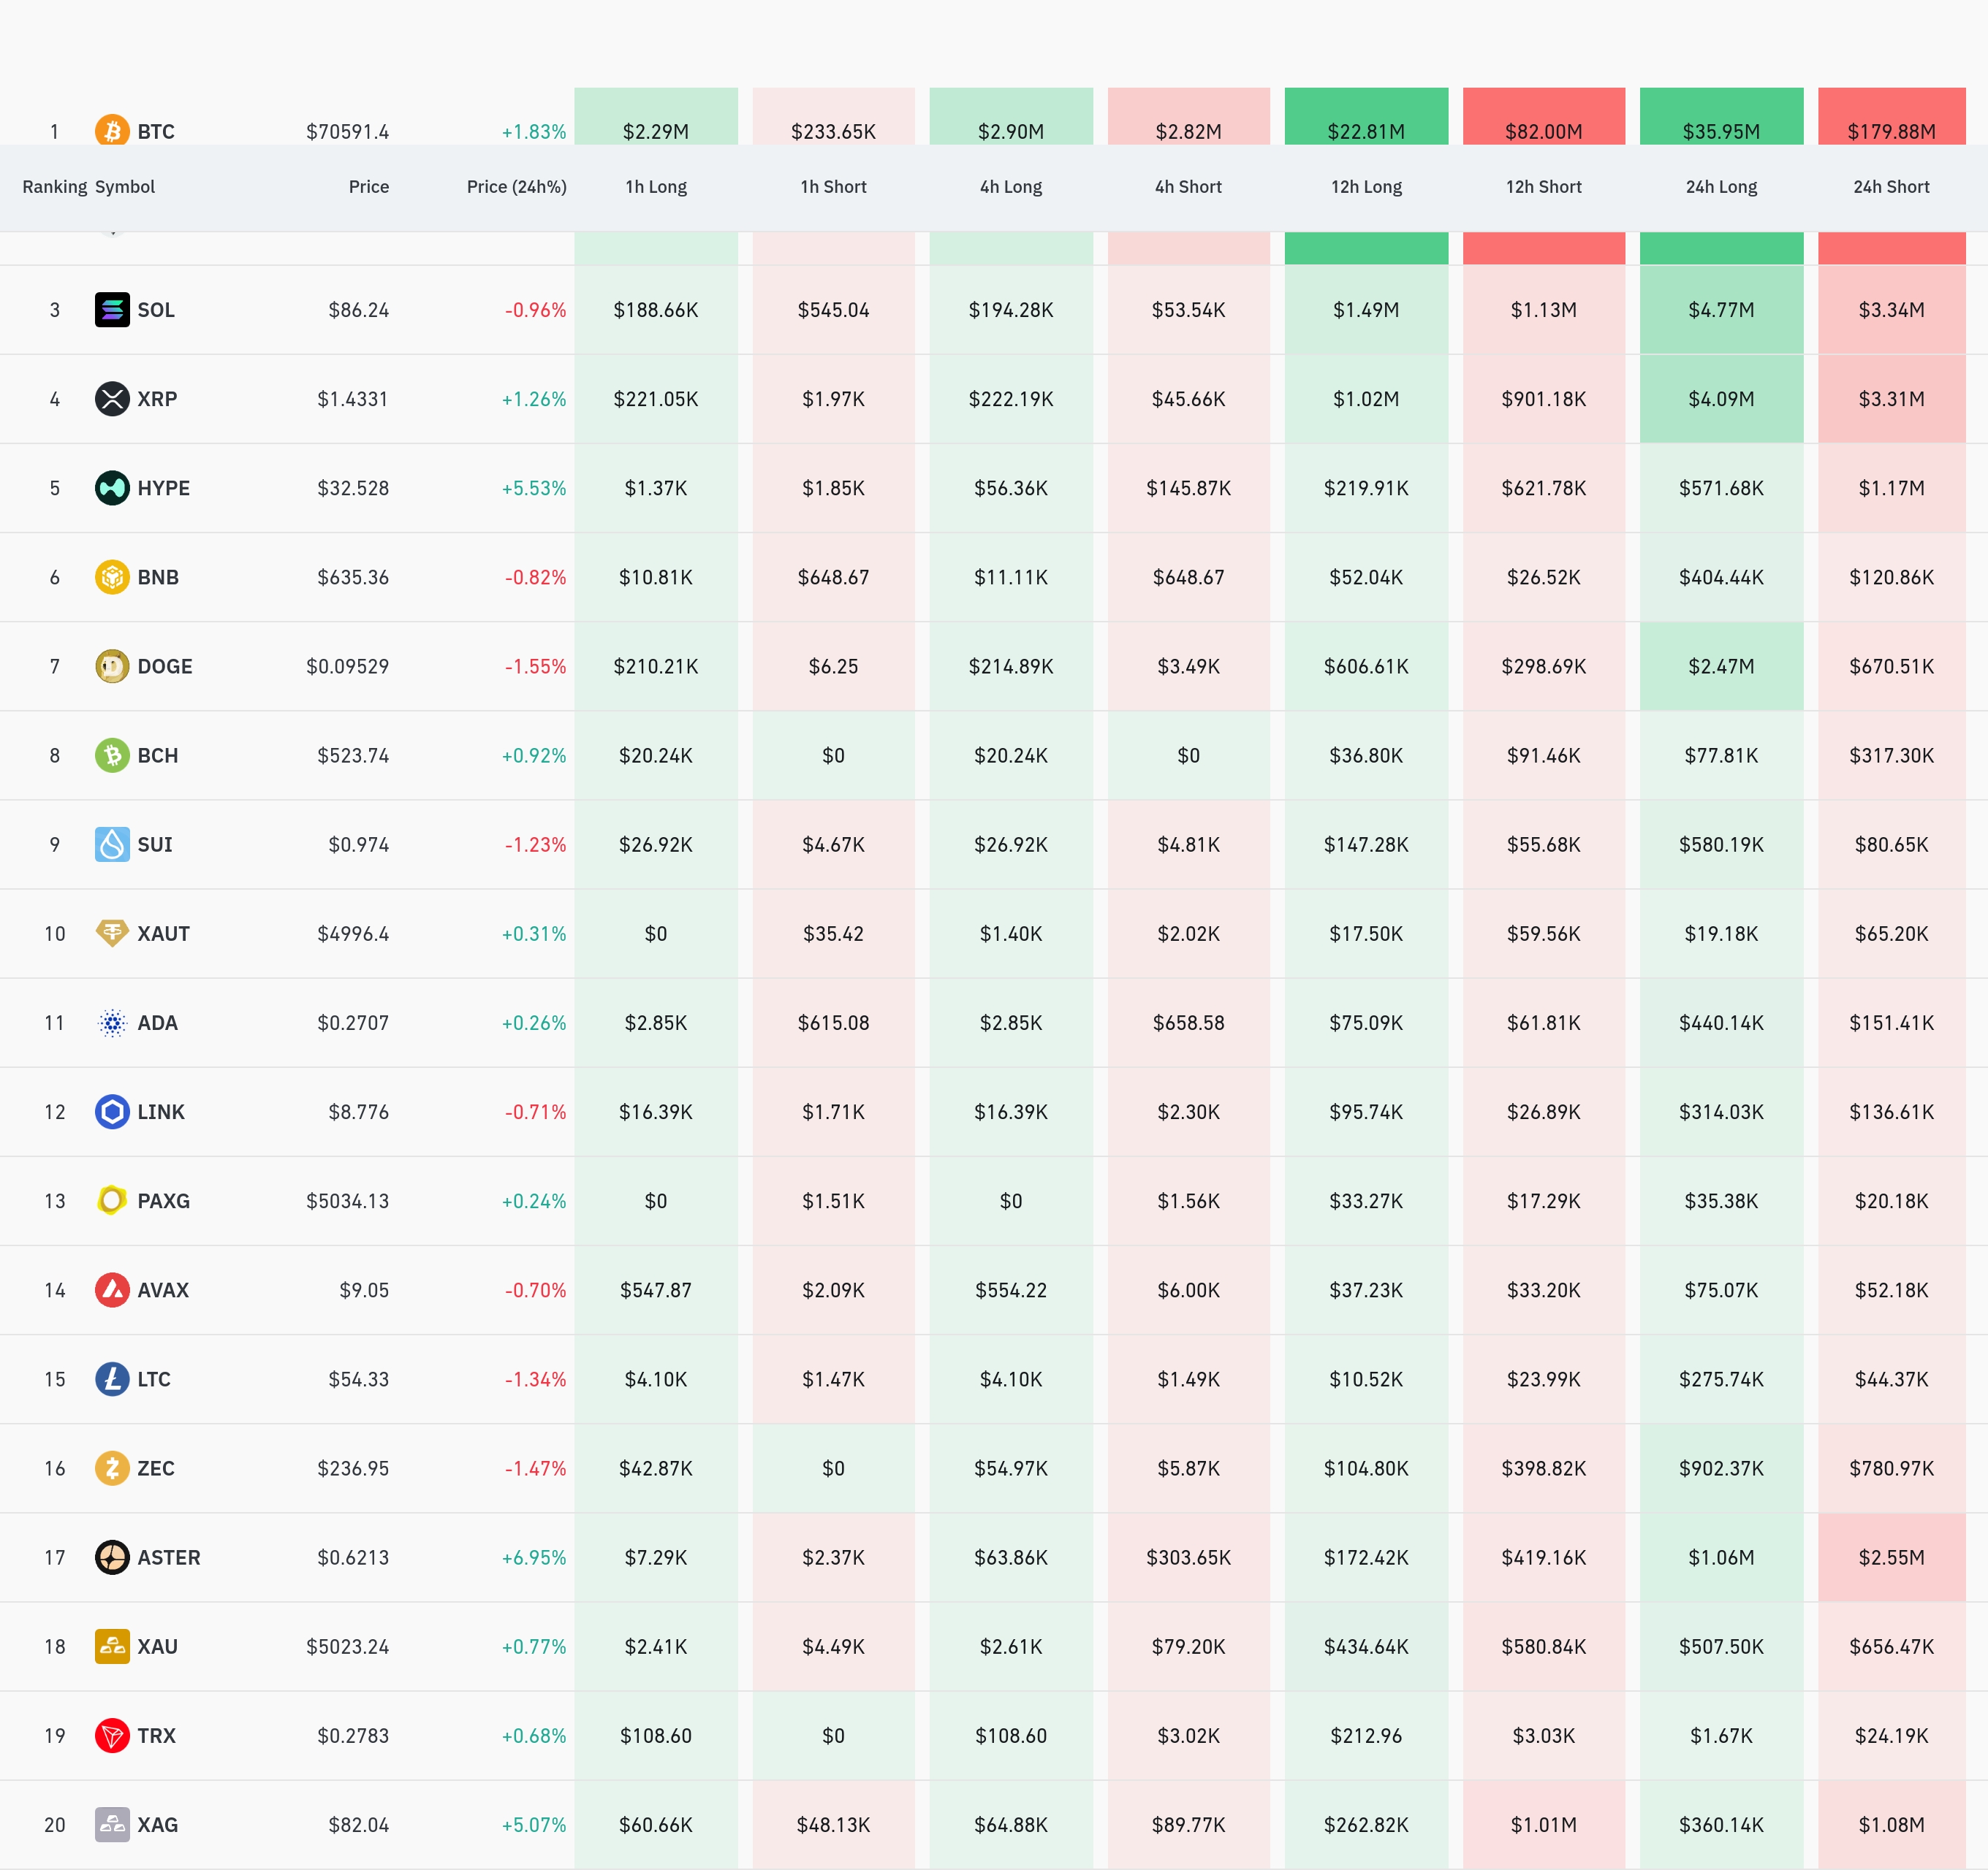Sort by 24h Short column header
This screenshot has height=1870, width=1988.
[x=1890, y=187]
